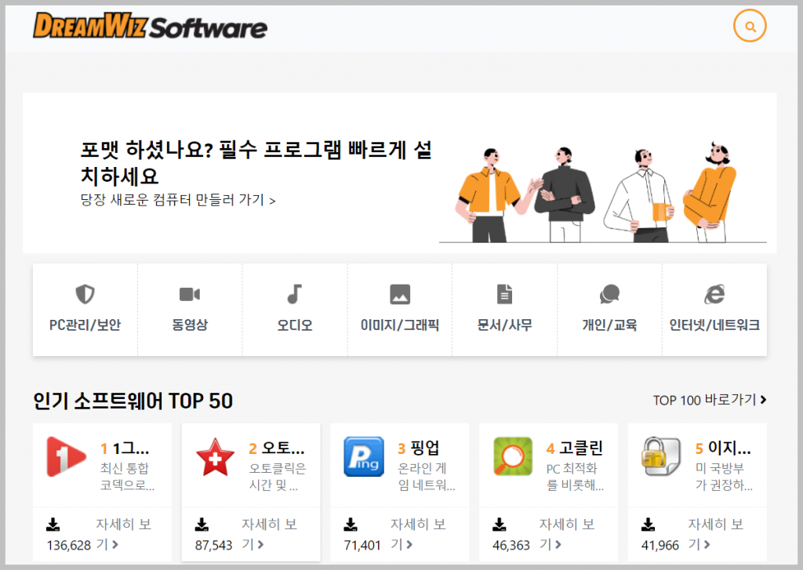This screenshot has height=570, width=803.
Task: Click download icon above 136,628
Action: (x=53, y=525)
